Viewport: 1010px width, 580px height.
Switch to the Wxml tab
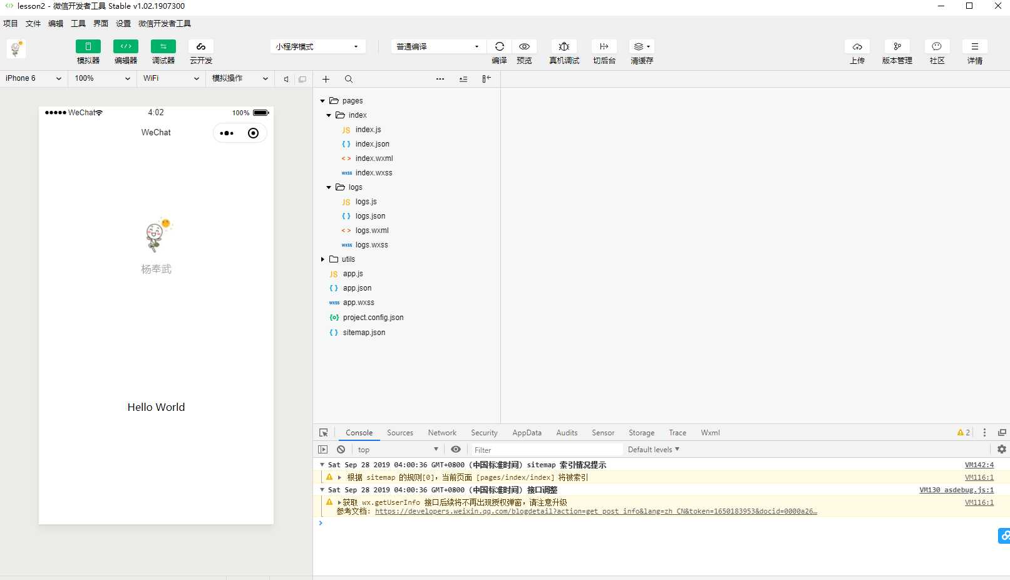click(x=710, y=433)
